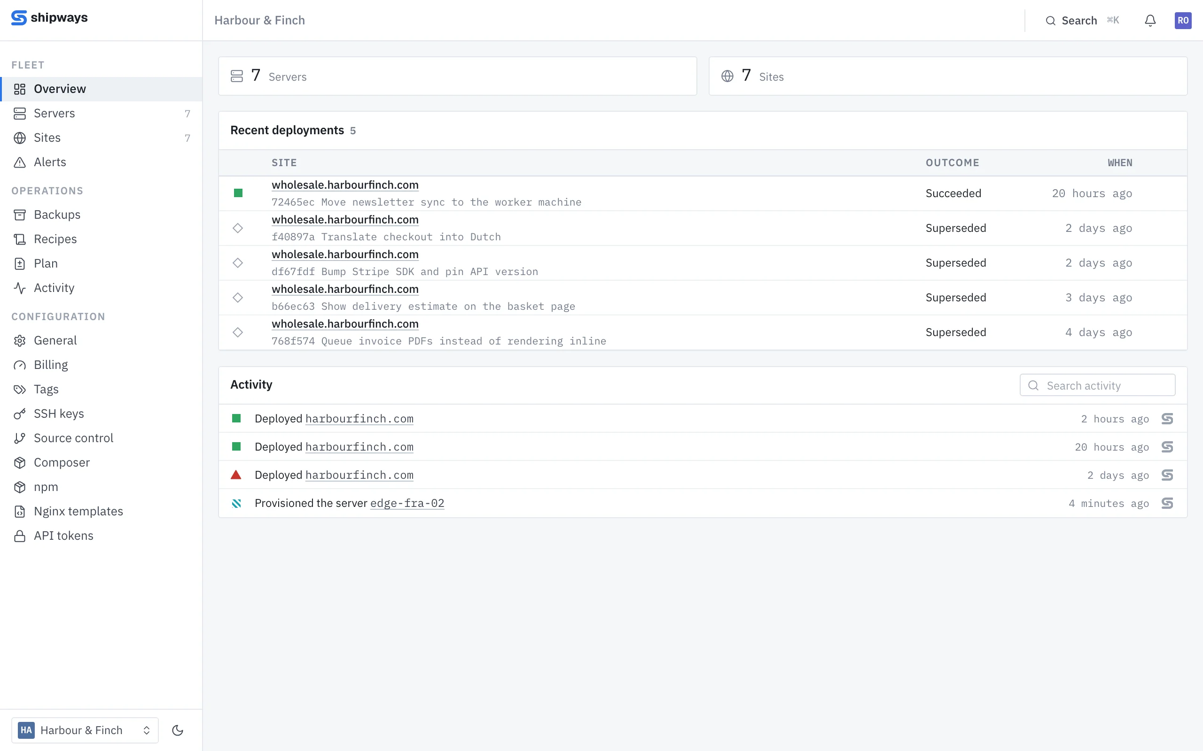Toggle dark mode with the moon icon
Screen dimensions: 1203x751
coord(178,729)
